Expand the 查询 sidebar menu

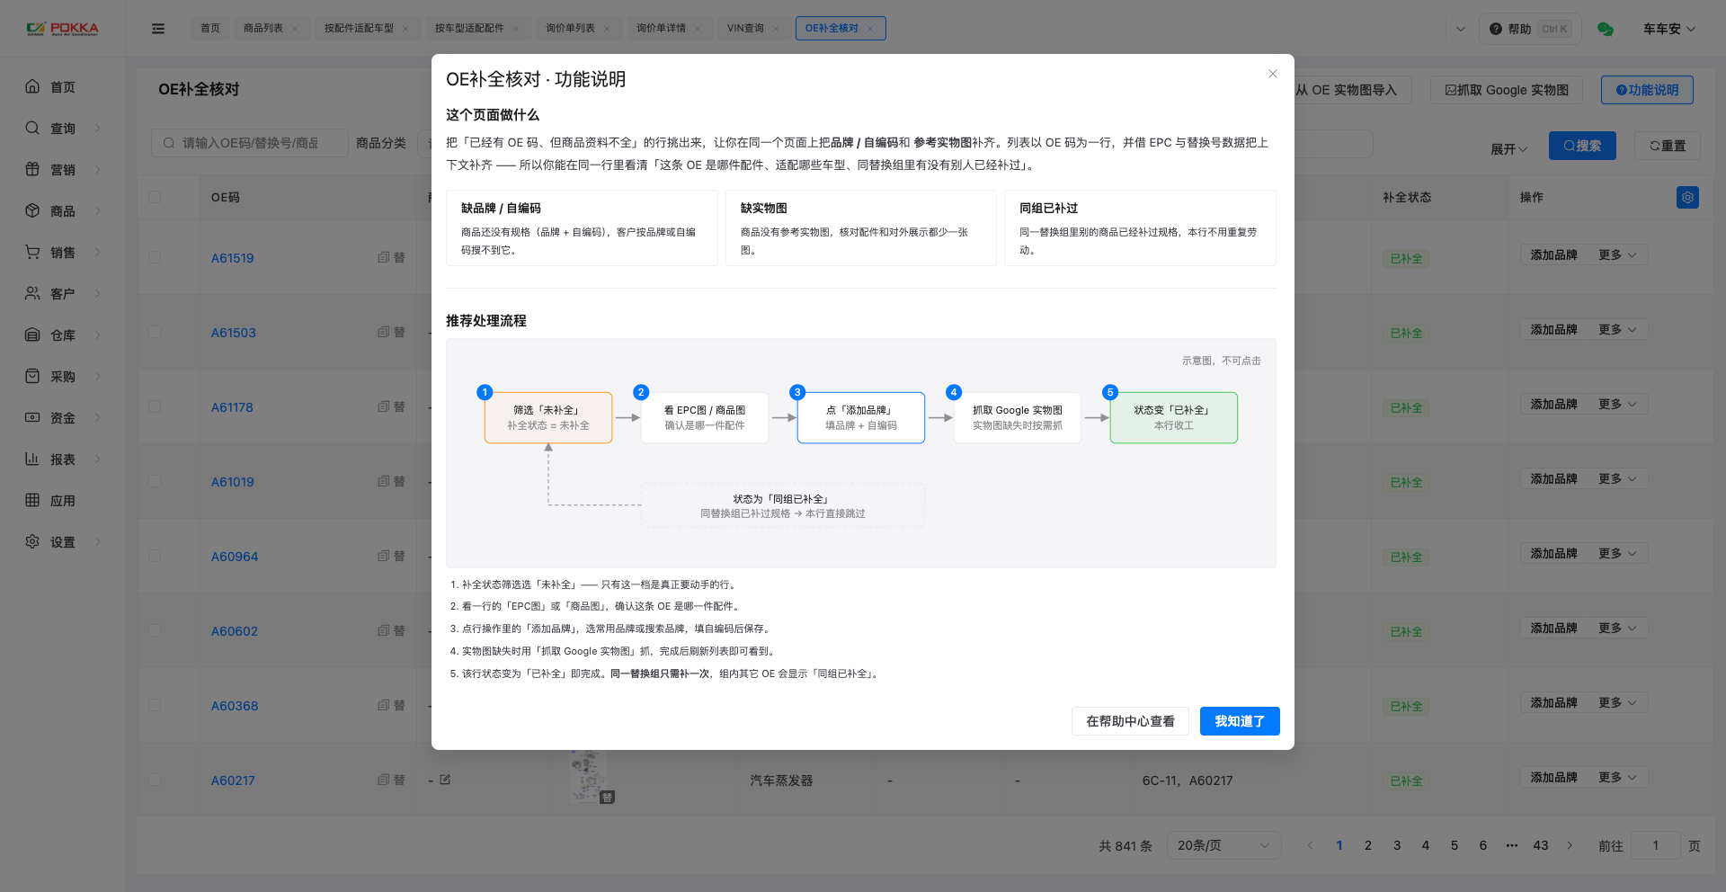click(63, 129)
